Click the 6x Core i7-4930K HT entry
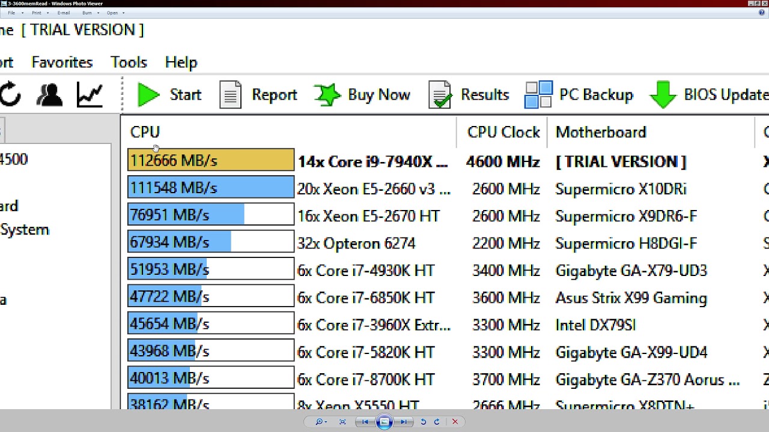 366,271
